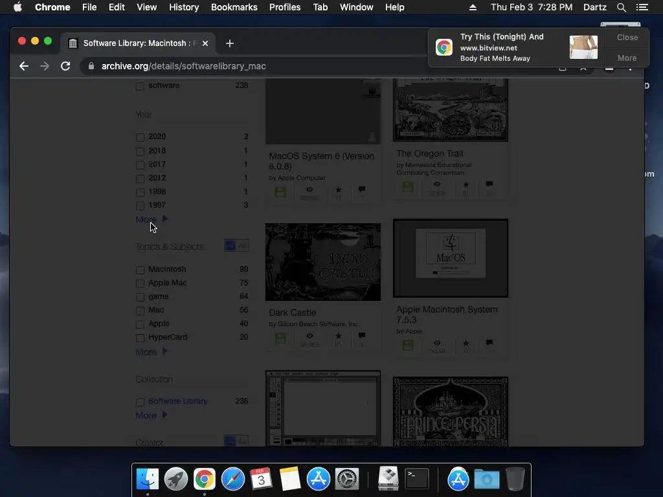Tick the 2018 year checkbox
Image resolution: width=663 pixels, height=497 pixels.
point(140,151)
